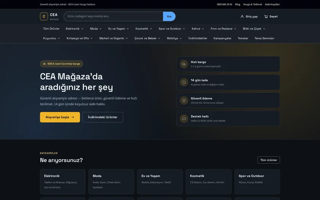The image size is (320, 200).
Task: Open the Sepet cart link
Action: [271, 16]
